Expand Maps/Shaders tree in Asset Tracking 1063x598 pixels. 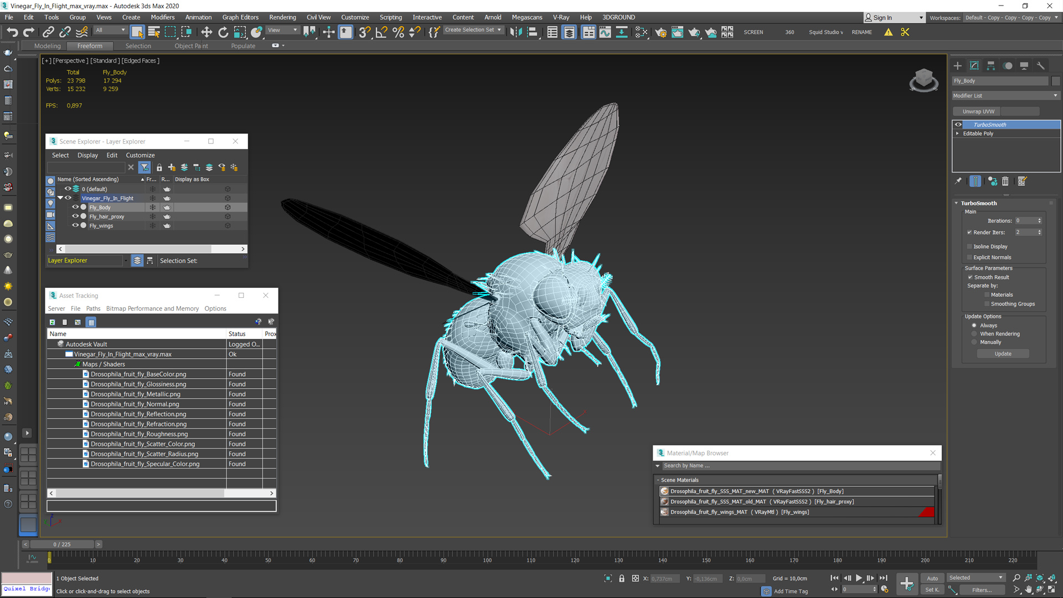click(78, 364)
